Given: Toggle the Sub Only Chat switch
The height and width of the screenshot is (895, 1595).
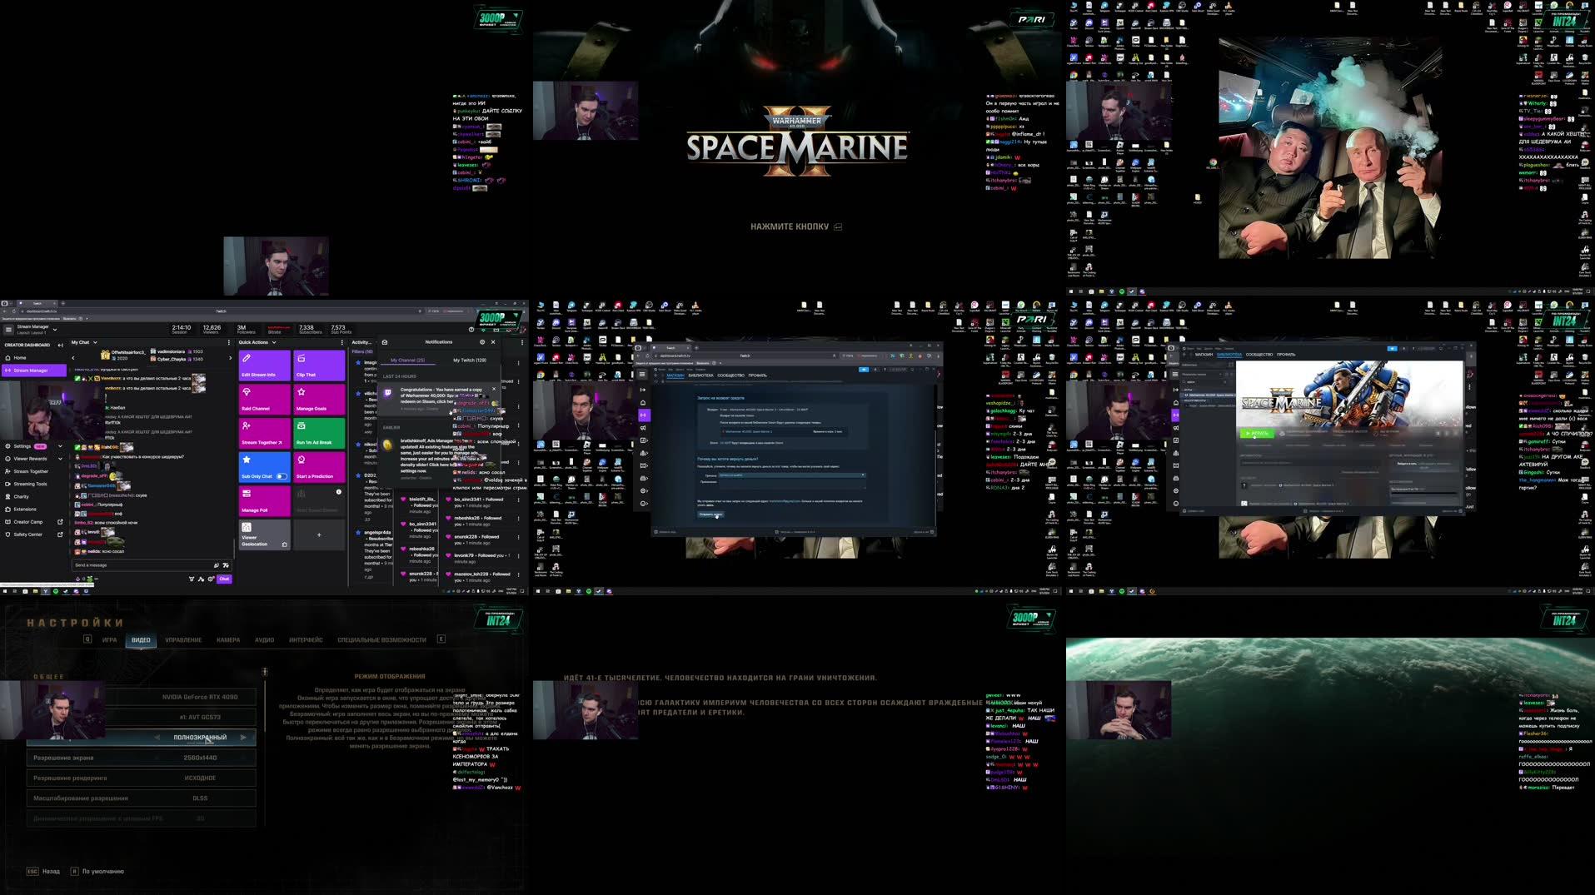Looking at the screenshot, I should 282,476.
